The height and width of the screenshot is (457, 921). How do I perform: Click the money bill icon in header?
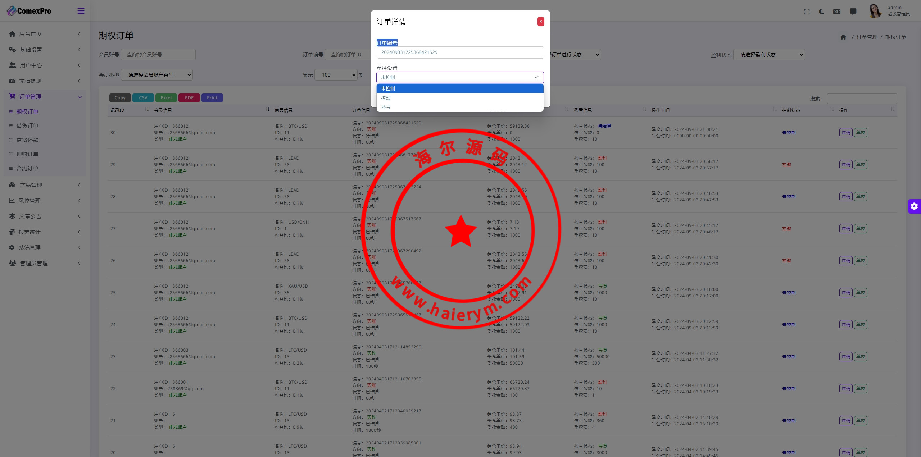point(837,12)
